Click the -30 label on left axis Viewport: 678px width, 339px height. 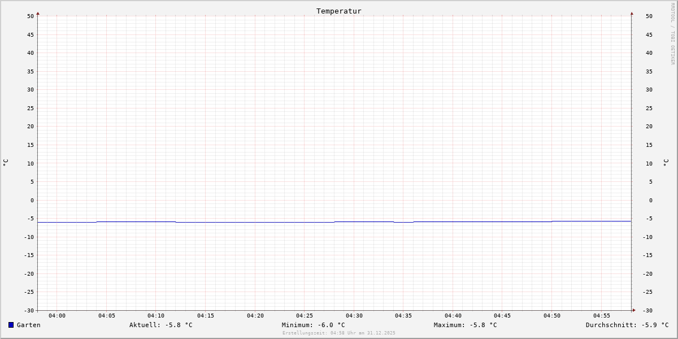[x=29, y=310]
